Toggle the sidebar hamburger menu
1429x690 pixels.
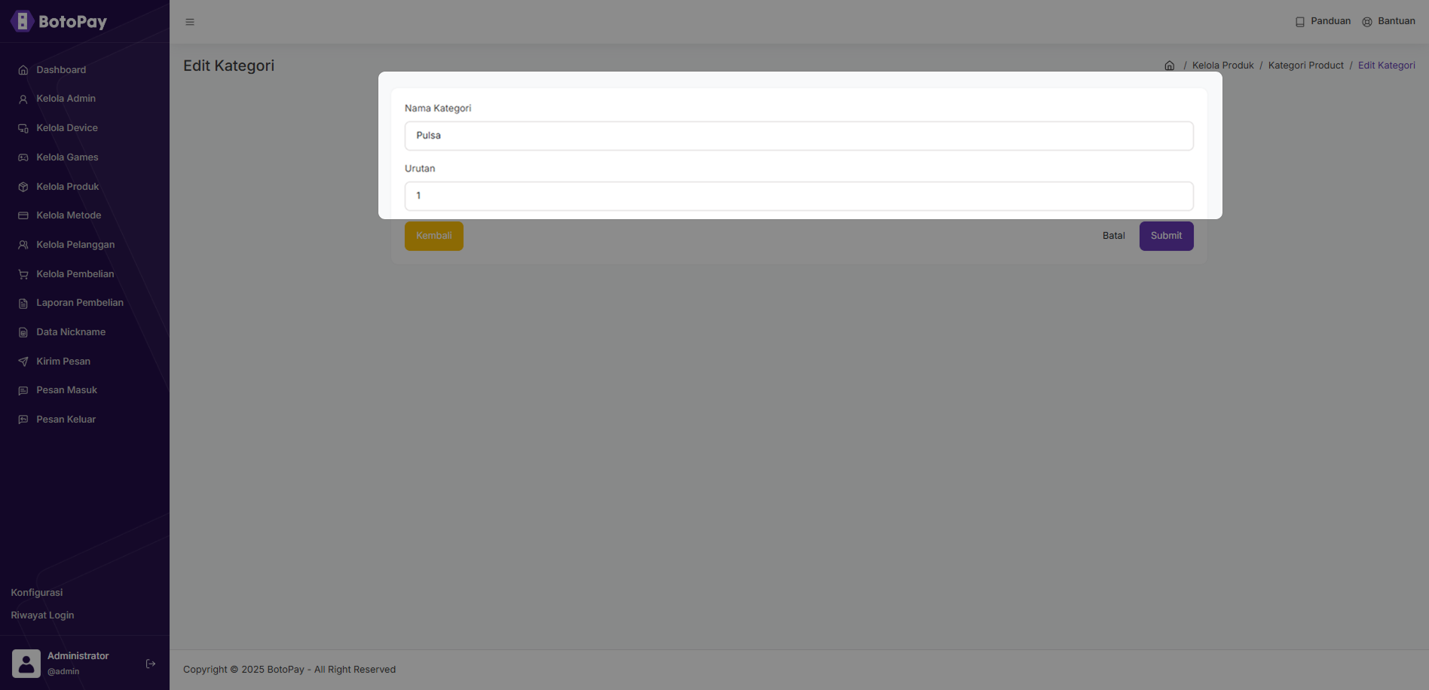pos(190,22)
